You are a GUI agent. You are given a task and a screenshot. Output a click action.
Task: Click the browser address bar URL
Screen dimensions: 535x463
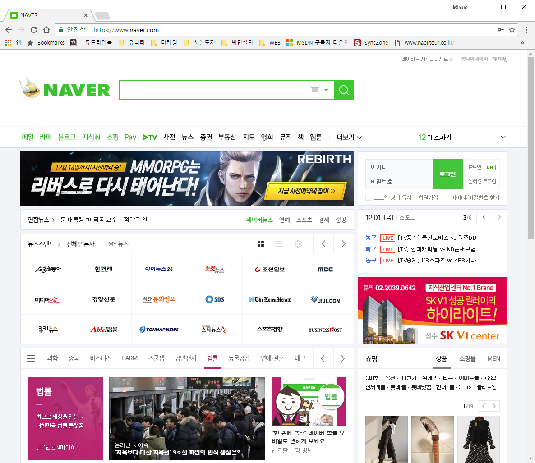[x=126, y=30]
